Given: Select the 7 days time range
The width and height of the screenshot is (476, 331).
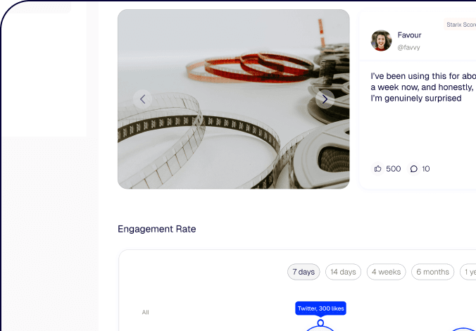Looking at the screenshot, I should tap(303, 272).
